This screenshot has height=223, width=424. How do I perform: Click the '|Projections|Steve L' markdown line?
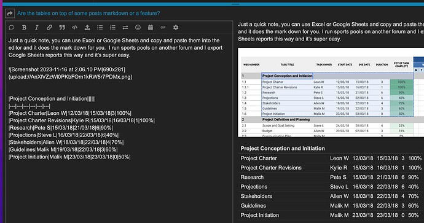click(x=63, y=135)
